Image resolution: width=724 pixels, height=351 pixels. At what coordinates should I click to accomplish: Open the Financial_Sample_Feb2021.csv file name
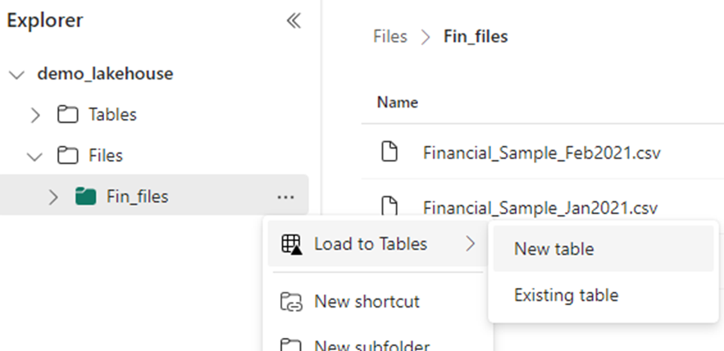[x=542, y=153]
